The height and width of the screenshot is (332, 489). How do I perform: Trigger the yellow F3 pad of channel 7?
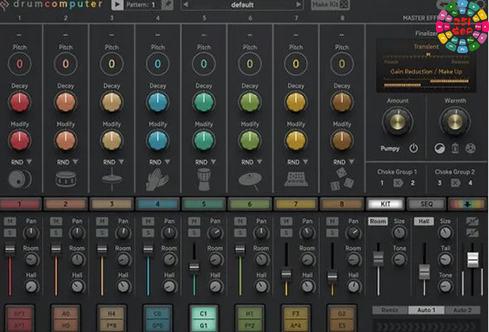click(295, 319)
